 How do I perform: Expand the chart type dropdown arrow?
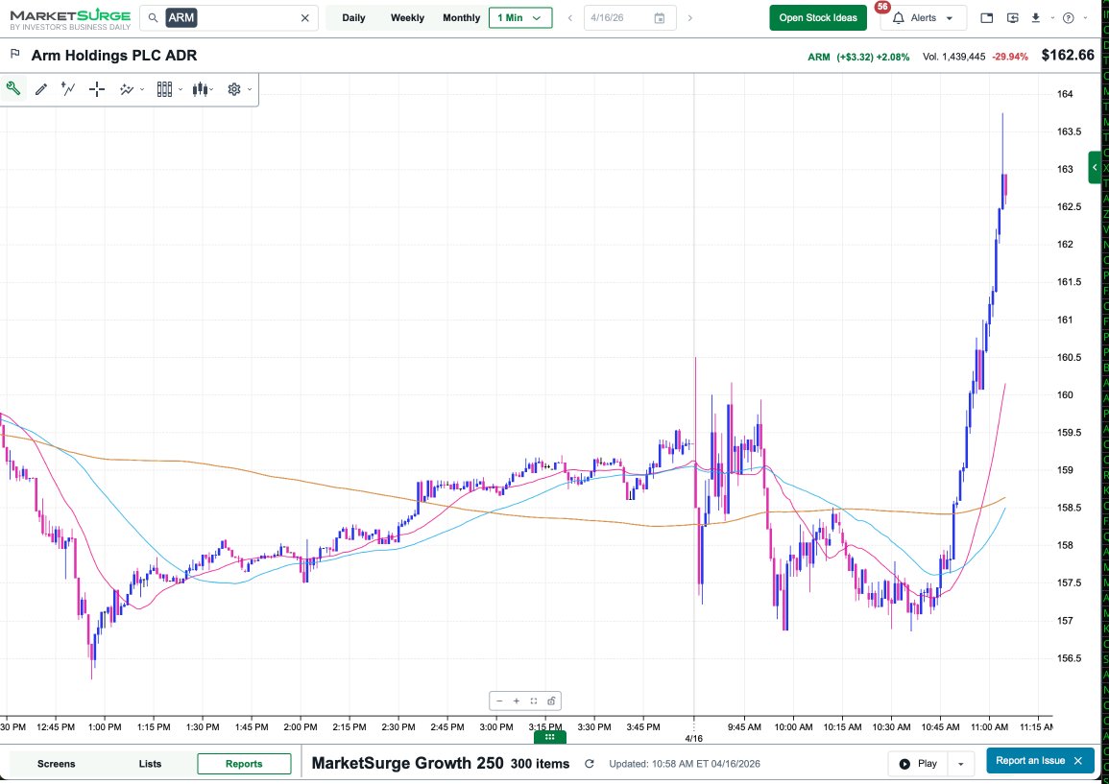(x=211, y=90)
